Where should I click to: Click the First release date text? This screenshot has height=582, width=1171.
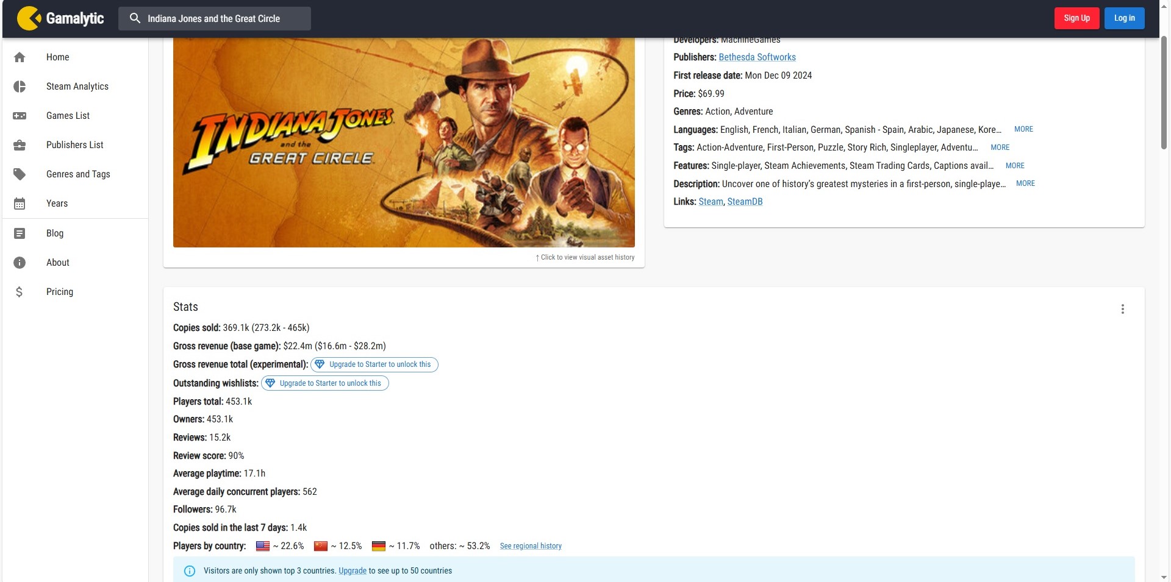coord(743,76)
